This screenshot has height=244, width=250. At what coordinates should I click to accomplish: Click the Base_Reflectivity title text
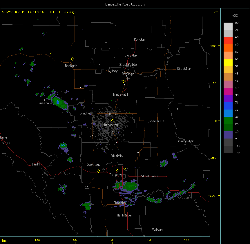click(125, 4)
